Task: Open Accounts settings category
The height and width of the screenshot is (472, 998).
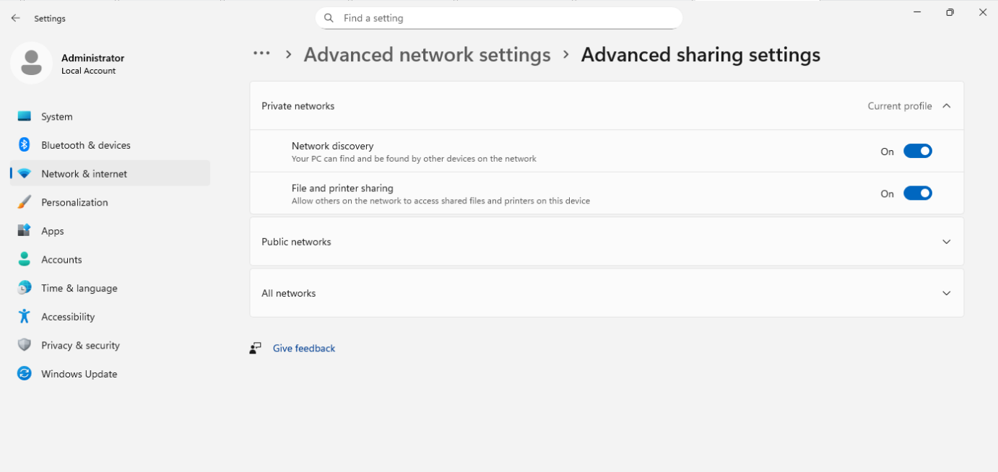Action: point(110,259)
